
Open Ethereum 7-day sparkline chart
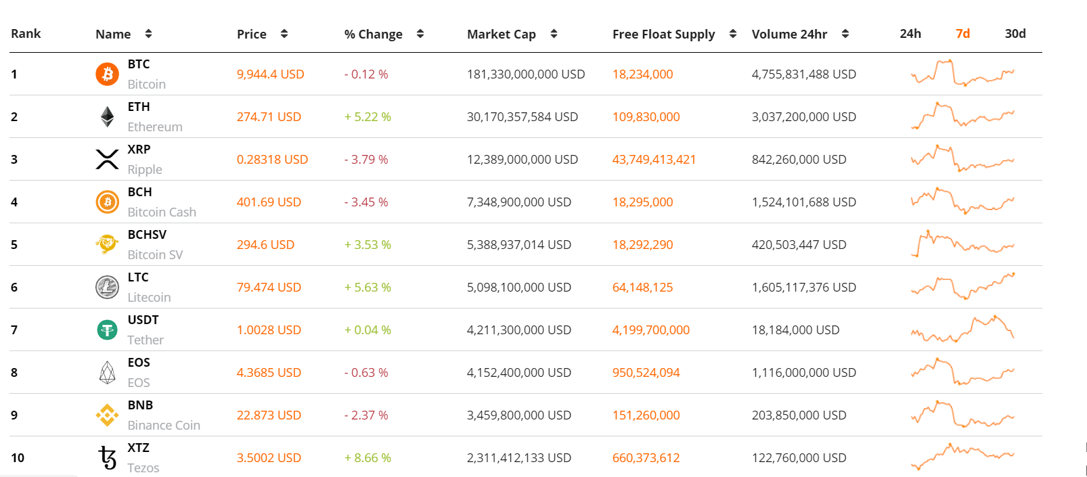[x=962, y=116]
